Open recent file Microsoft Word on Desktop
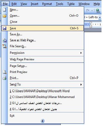Screen dimensions: 103x126 click(40, 91)
